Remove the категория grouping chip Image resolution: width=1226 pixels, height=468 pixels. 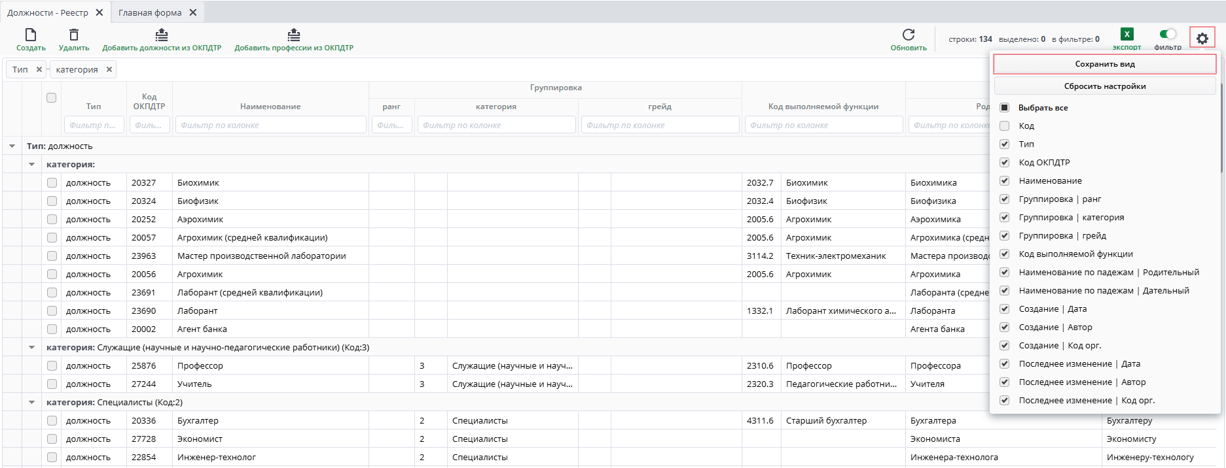(x=109, y=69)
